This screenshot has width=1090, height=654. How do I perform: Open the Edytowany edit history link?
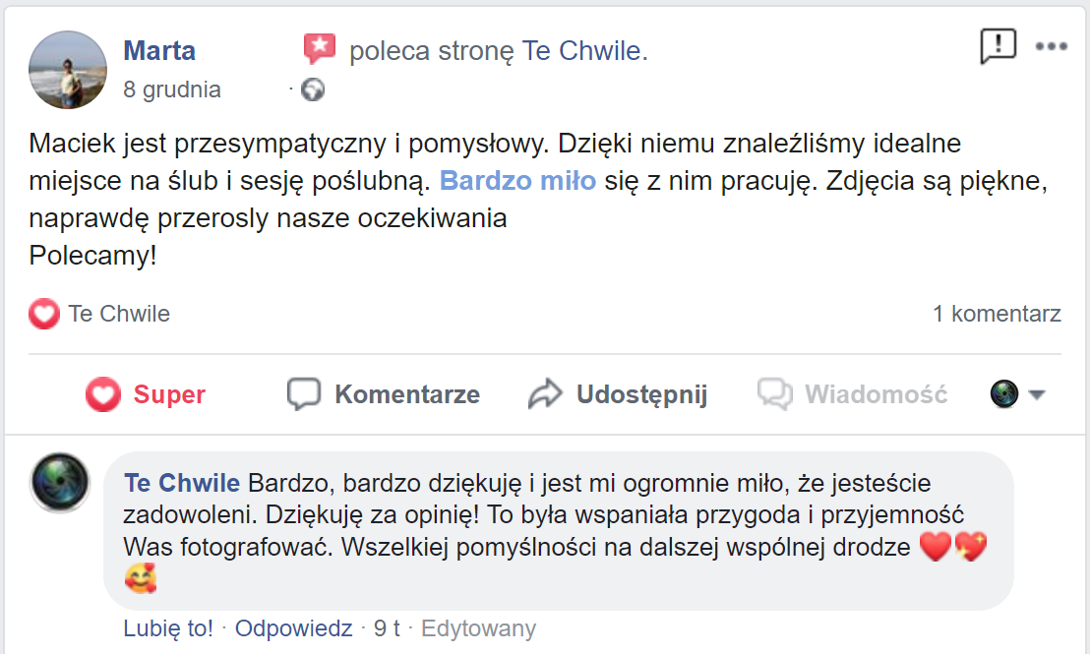(x=478, y=628)
